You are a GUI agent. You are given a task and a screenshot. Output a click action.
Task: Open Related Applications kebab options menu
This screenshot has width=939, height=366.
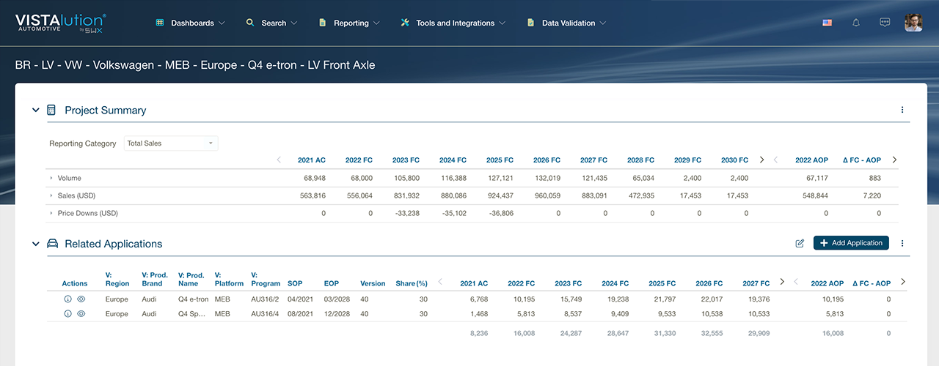pos(902,243)
